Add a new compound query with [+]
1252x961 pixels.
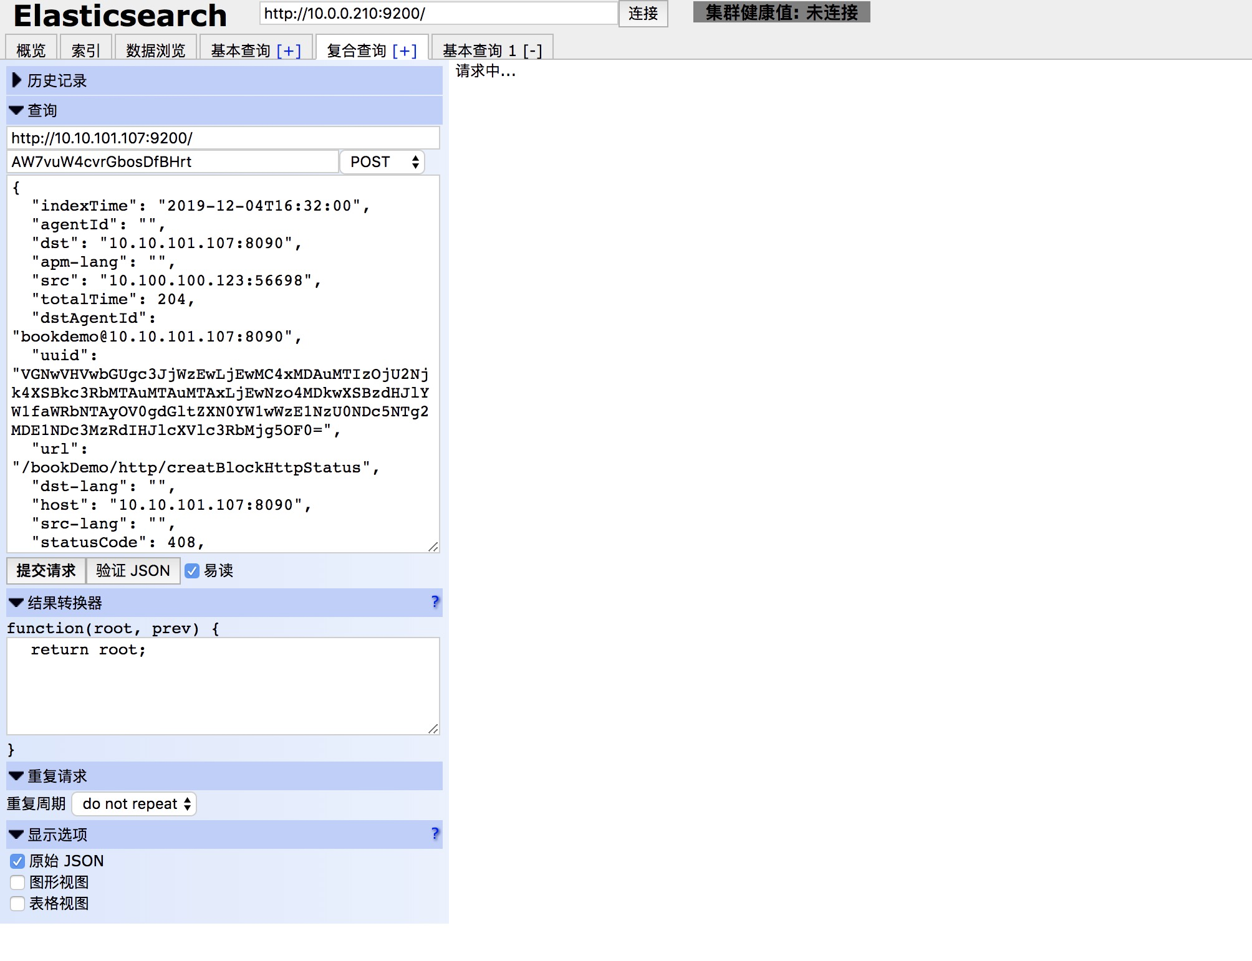point(405,50)
